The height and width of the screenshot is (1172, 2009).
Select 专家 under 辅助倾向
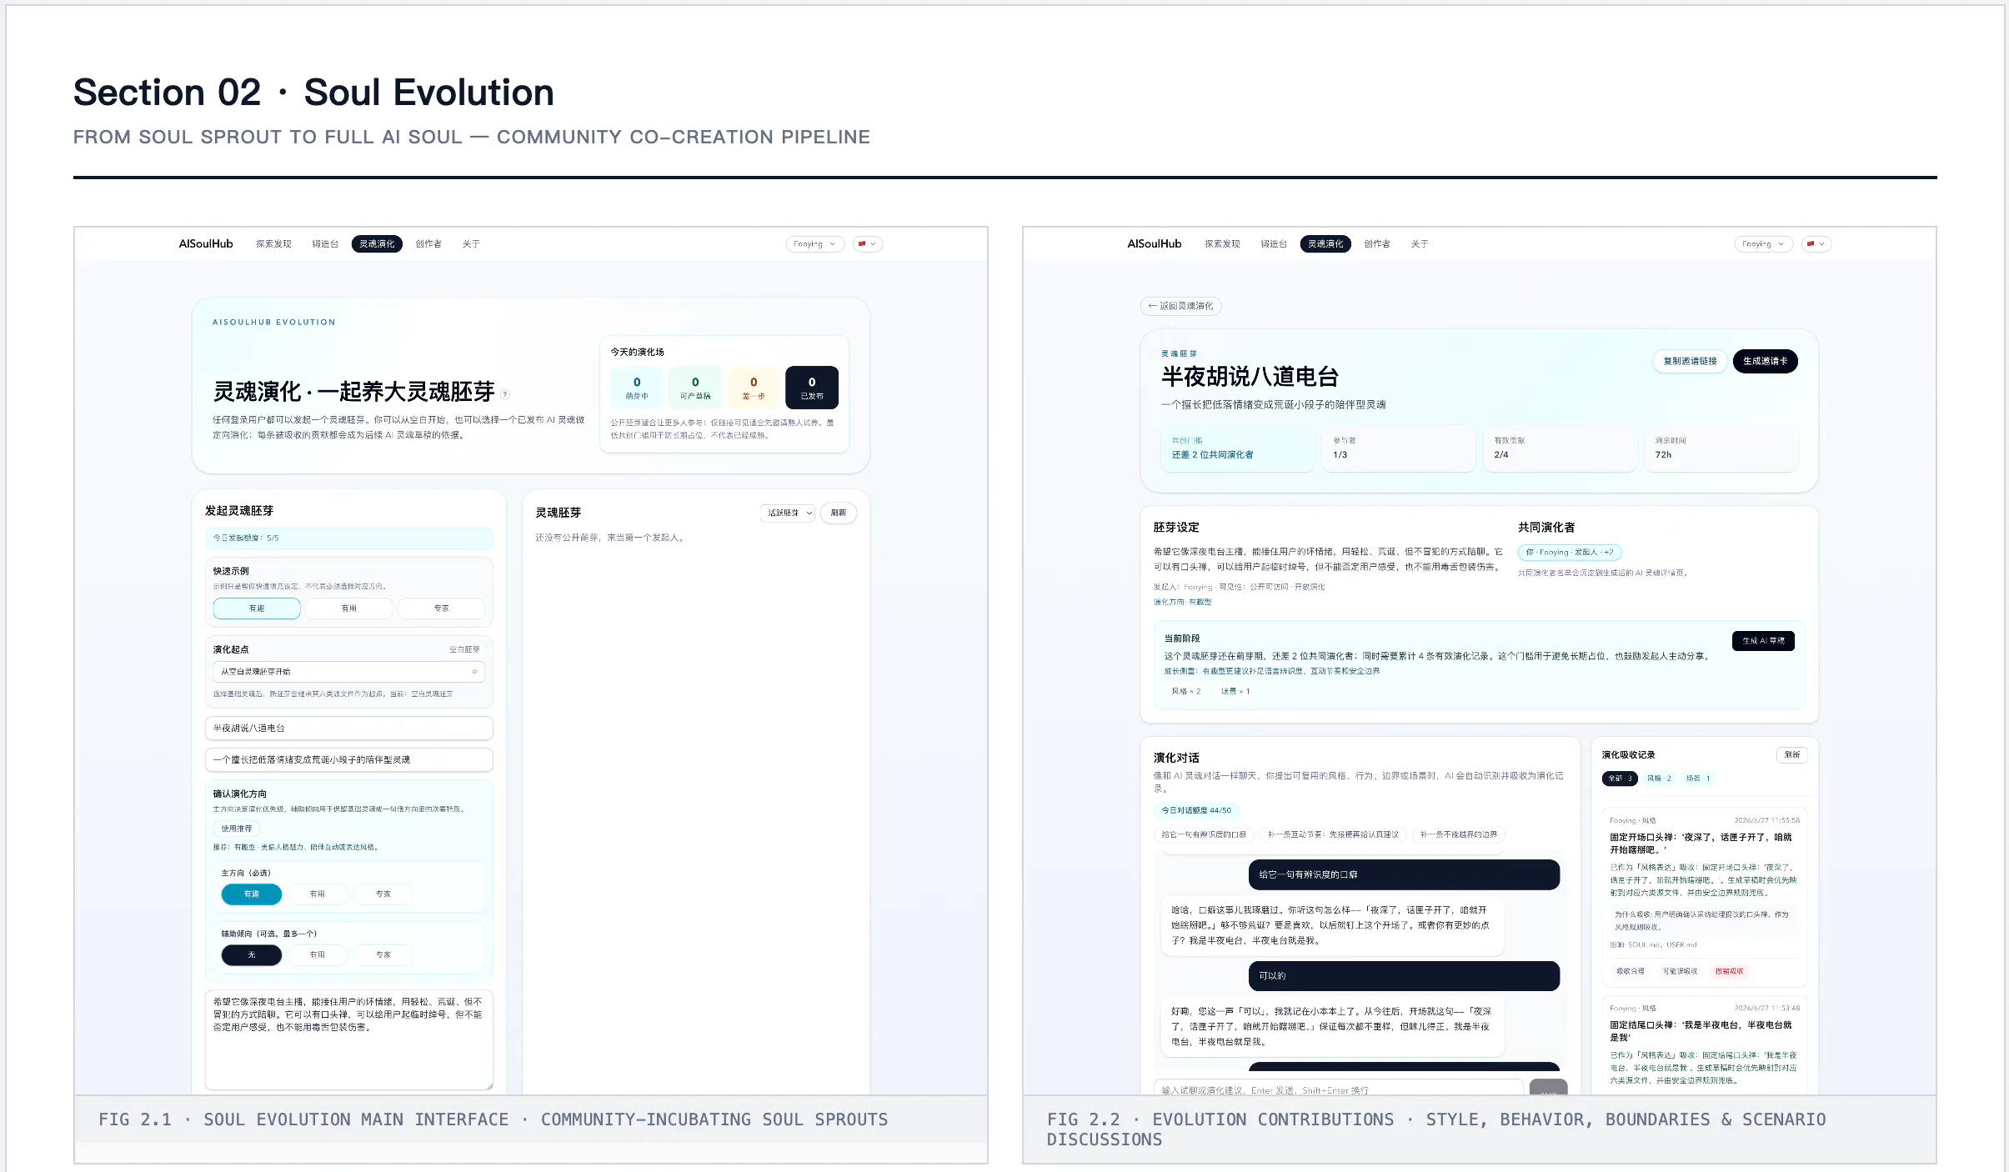[383, 954]
